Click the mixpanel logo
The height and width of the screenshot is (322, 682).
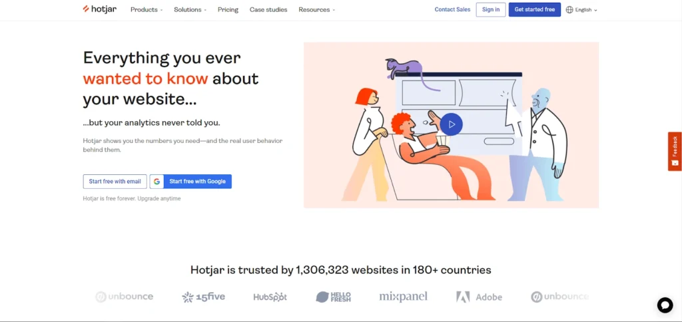pos(403,297)
